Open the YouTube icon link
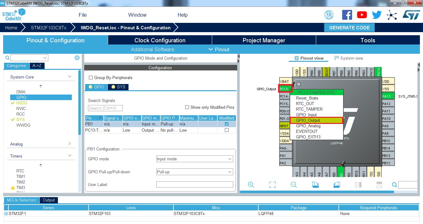 click(362, 15)
